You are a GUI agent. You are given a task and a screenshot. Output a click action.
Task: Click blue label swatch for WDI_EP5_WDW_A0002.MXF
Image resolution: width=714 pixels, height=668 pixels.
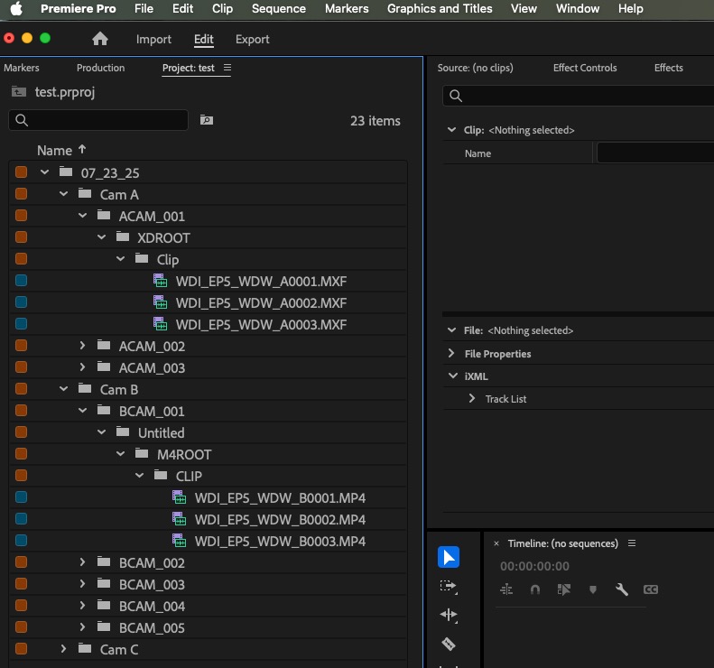(x=21, y=302)
